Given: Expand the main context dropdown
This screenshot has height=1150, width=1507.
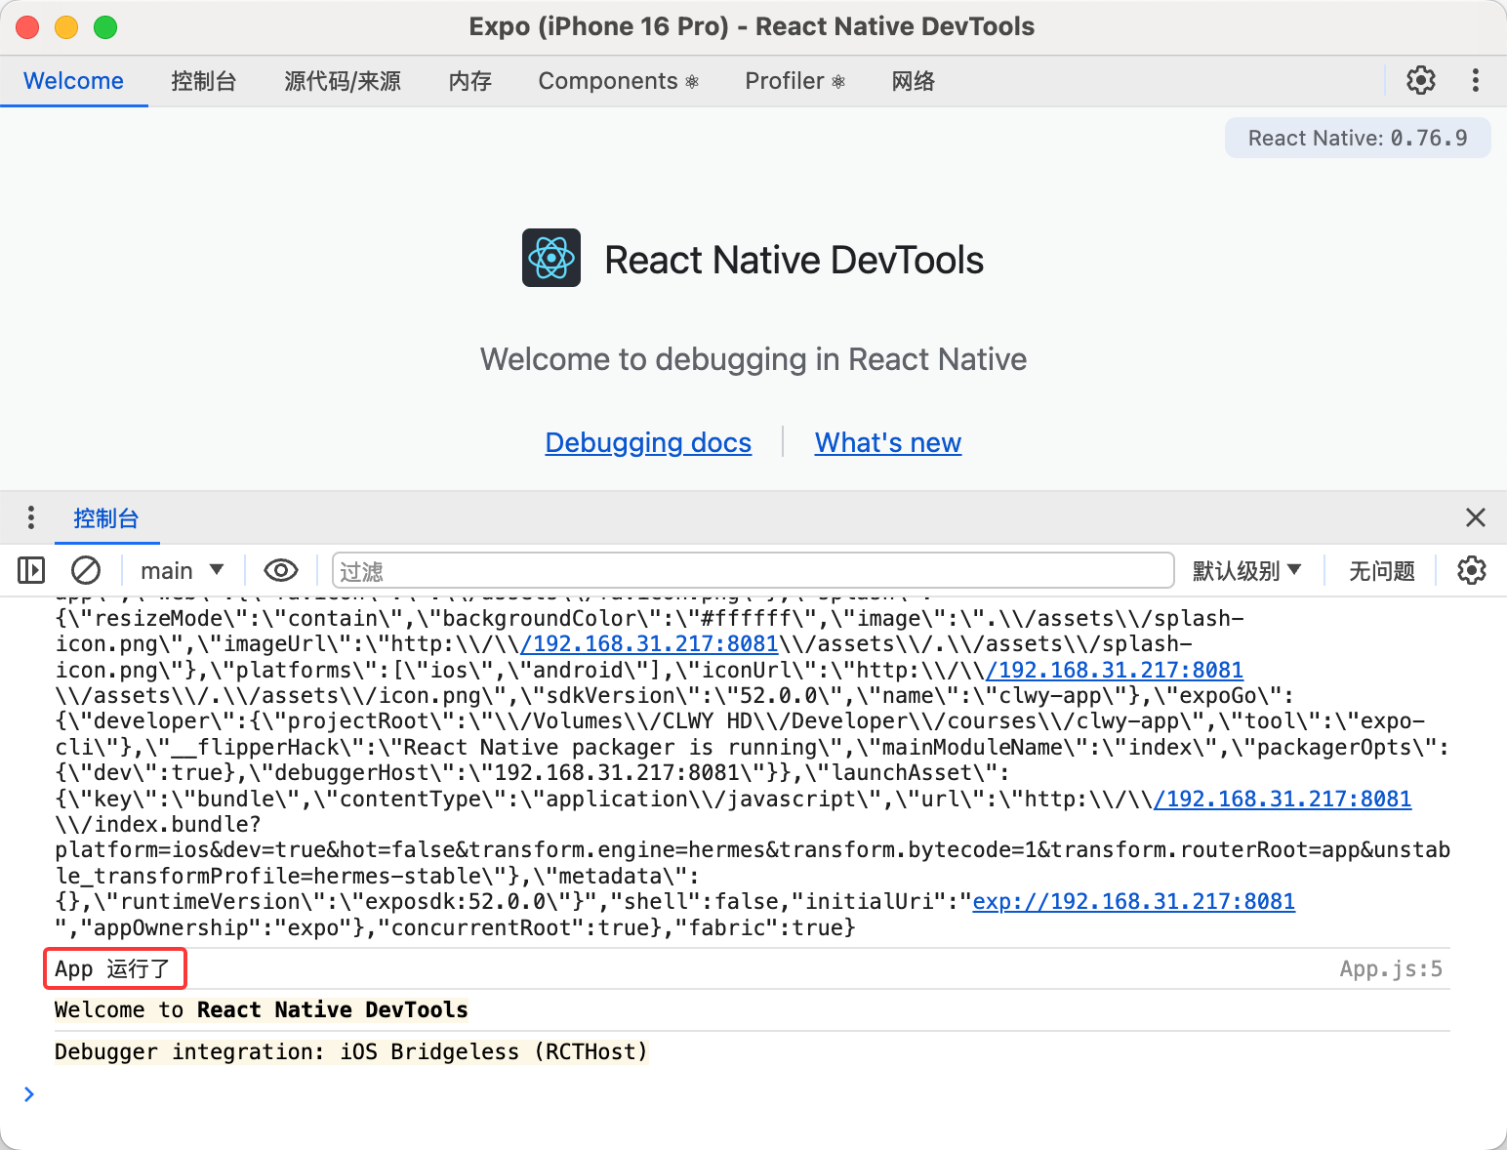Looking at the screenshot, I should (182, 570).
